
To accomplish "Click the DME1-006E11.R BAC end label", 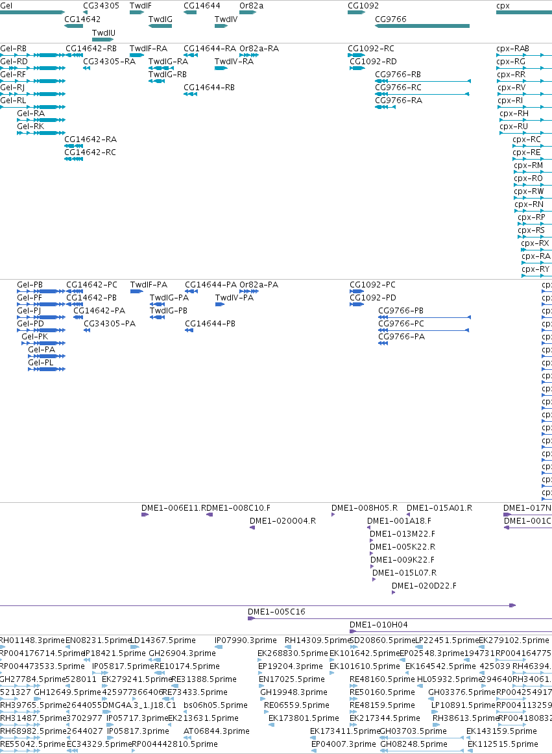I will pos(174,508).
